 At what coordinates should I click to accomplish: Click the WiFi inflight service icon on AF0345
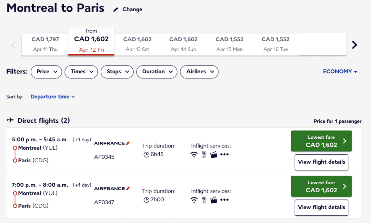pos(194,154)
